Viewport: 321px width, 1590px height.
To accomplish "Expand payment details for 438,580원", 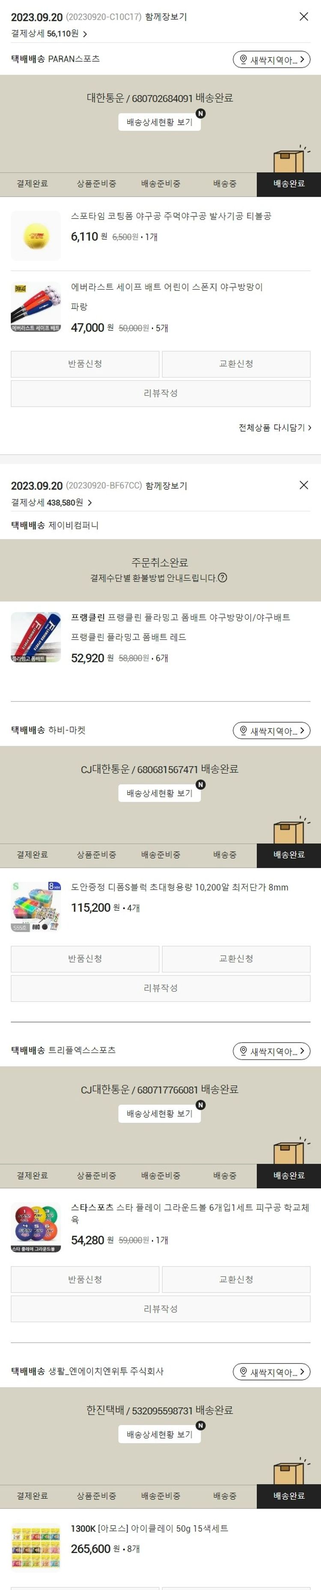I will click(x=52, y=502).
